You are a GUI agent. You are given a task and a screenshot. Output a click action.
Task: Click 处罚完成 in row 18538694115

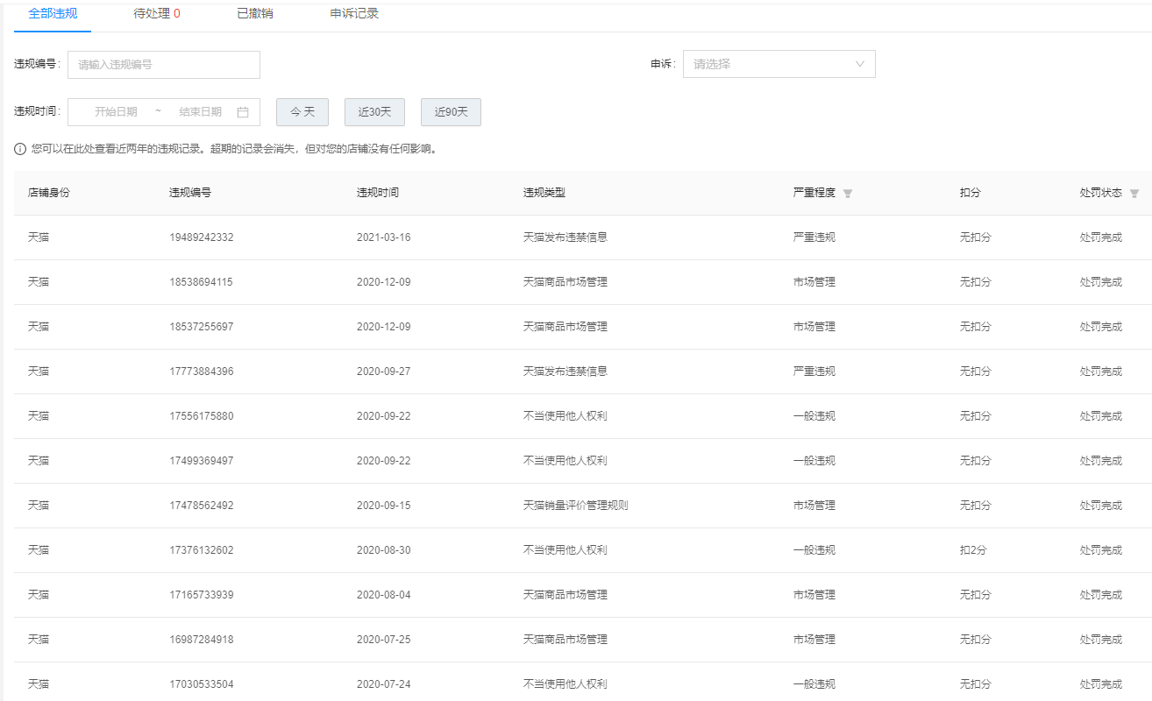(x=1101, y=282)
